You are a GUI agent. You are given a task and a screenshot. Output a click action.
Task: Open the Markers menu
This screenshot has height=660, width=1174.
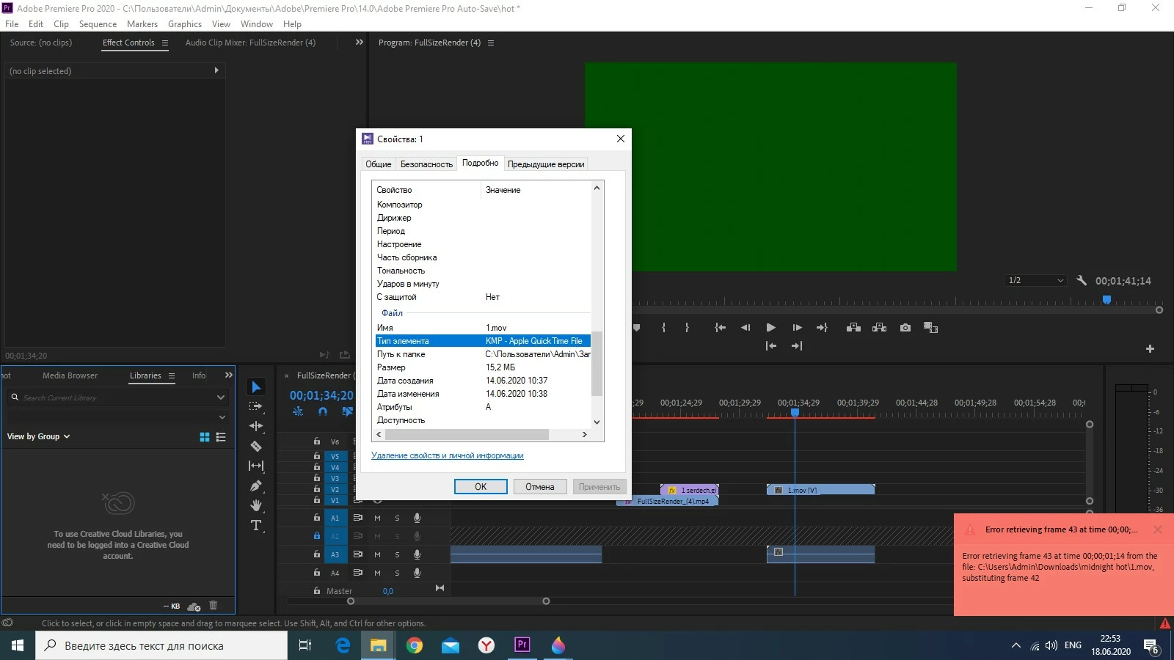pyautogui.click(x=142, y=24)
